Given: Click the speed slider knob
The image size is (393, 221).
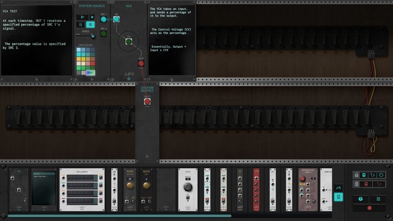Looking at the screenshot, I should tap(93, 37).
